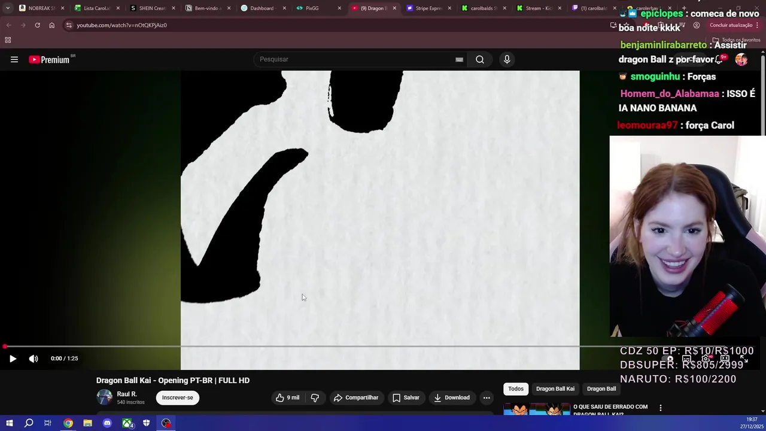
Task: Open YouTube account avatar menu
Action: 741,59
